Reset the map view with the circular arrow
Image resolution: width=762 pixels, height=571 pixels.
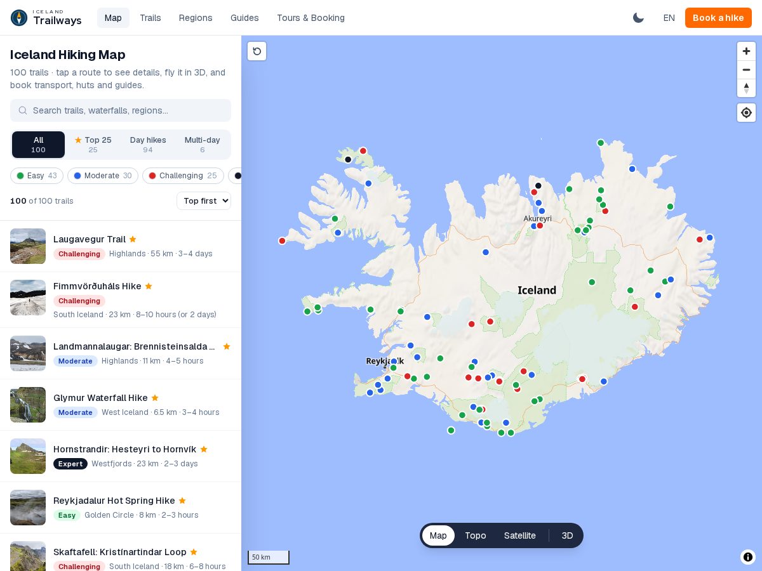pyautogui.click(x=257, y=51)
